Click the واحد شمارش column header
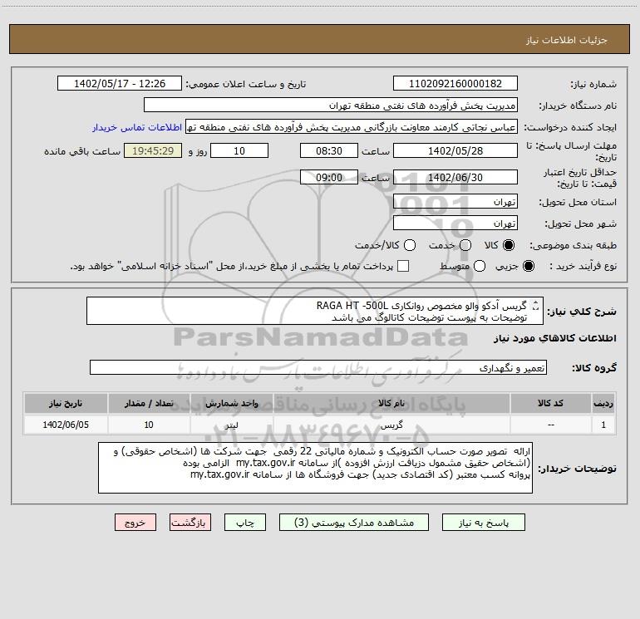Image resolution: width=640 pixels, height=619 pixels. coord(231,403)
